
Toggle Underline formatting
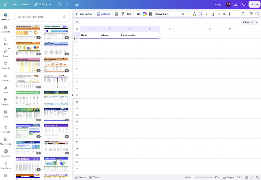tap(213, 14)
